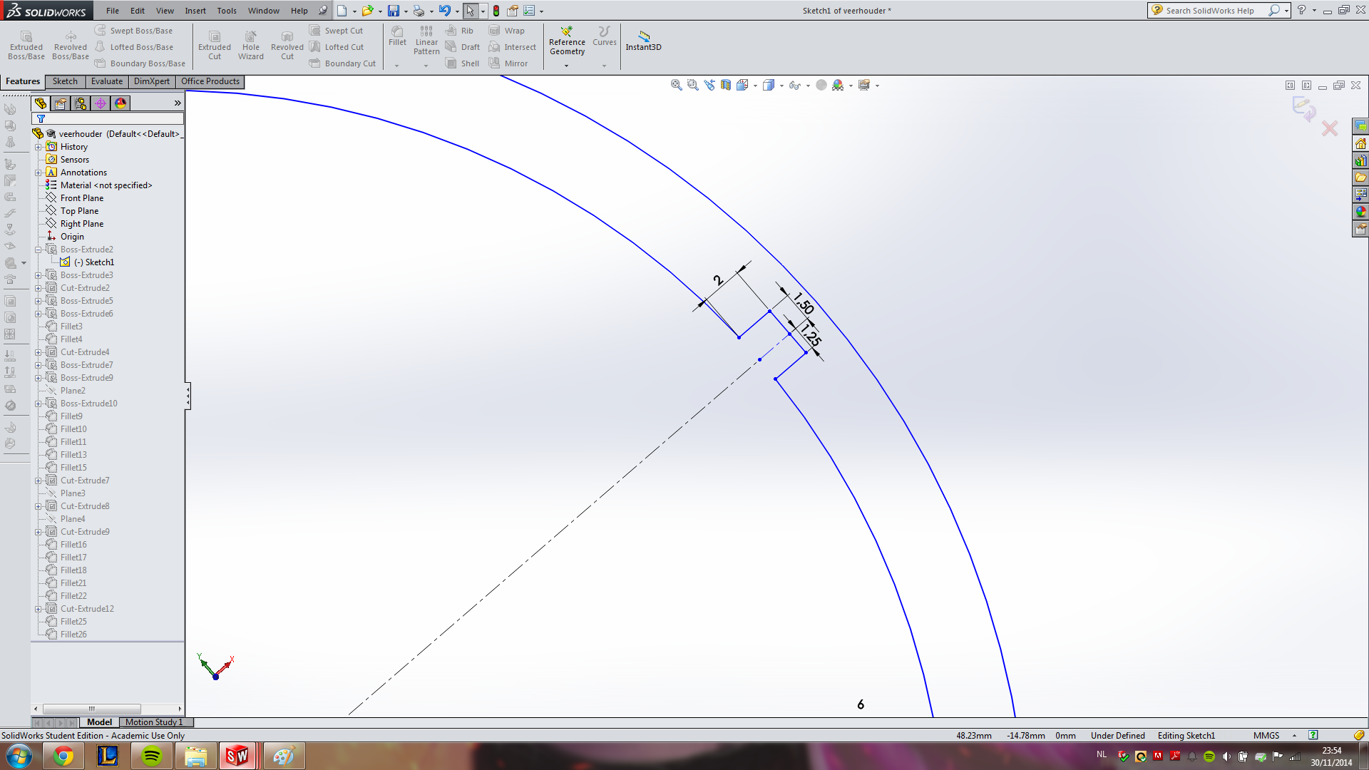Click the Print icon
Viewport: 1369px width, 770px height.
pos(419,11)
